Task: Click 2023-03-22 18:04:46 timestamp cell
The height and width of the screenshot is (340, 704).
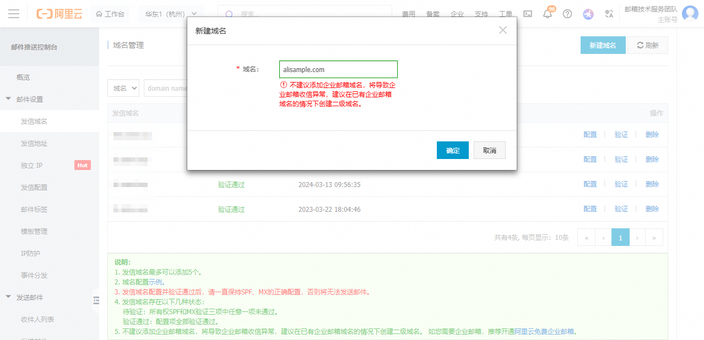Action: [329, 209]
